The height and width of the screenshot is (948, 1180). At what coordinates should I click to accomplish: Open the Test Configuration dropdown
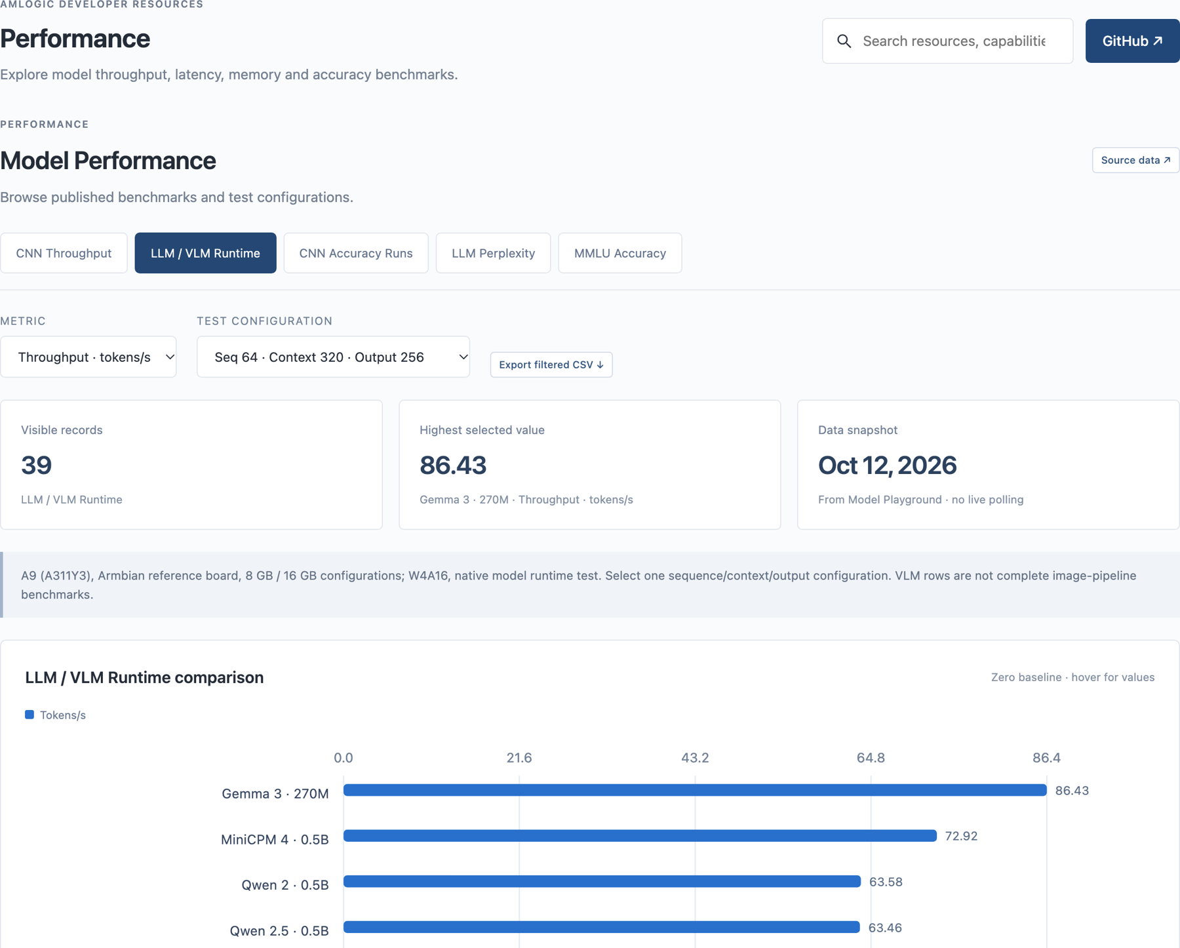point(333,357)
